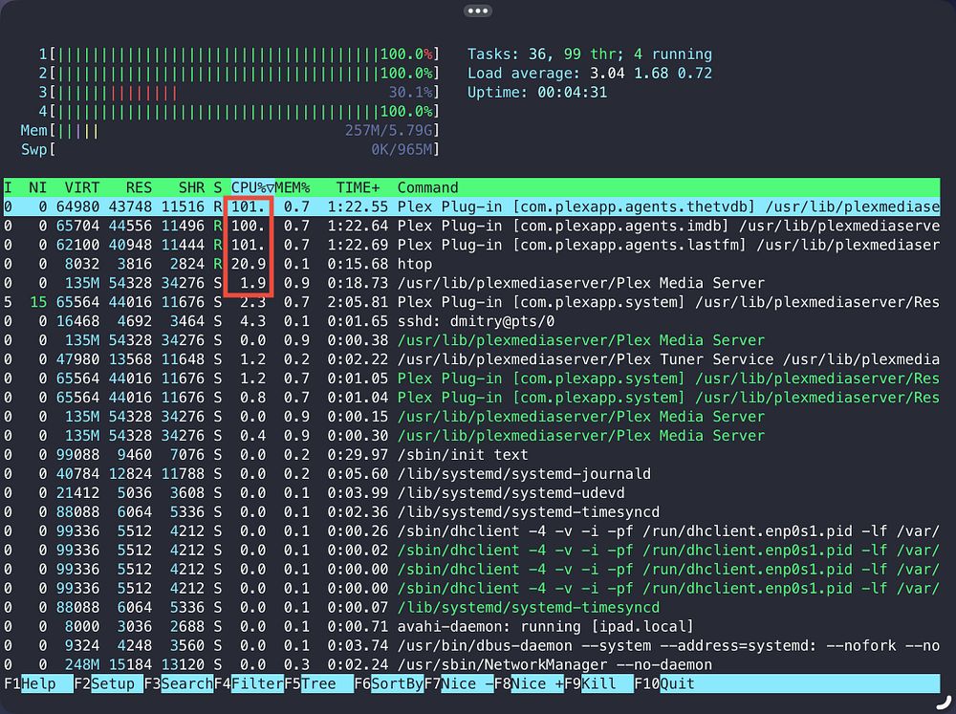Click F9 Kill for selected process

coord(598,683)
